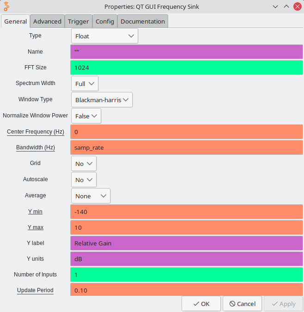The width and height of the screenshot is (304, 312).
Task: Click the FFT Size field showing 1024
Action: 187,67
